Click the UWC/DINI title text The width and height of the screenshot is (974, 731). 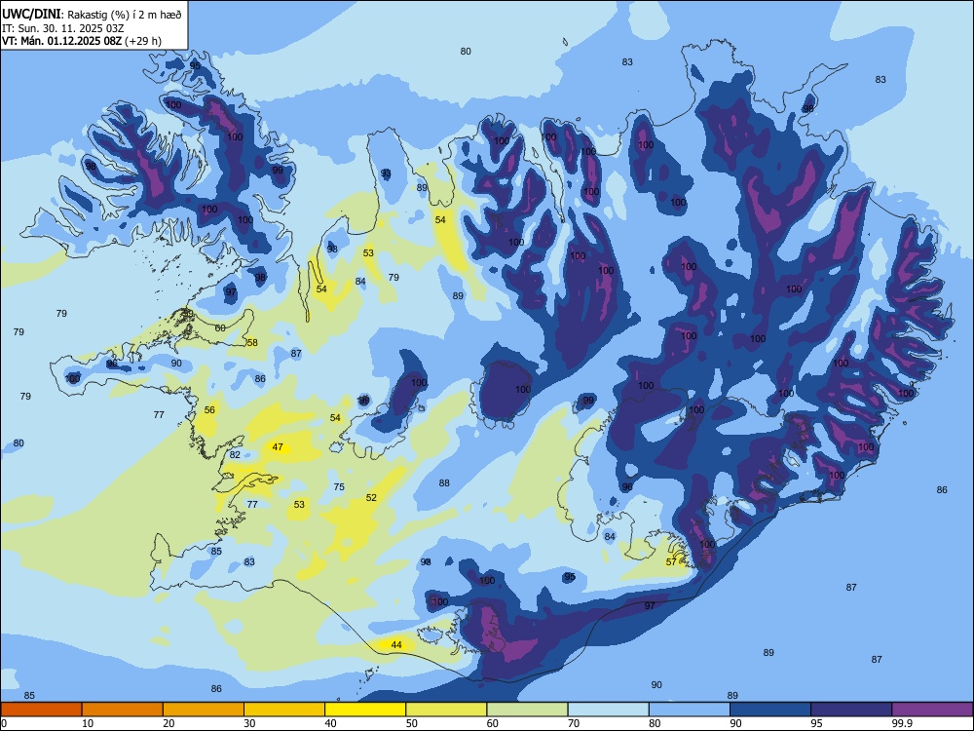point(32,15)
